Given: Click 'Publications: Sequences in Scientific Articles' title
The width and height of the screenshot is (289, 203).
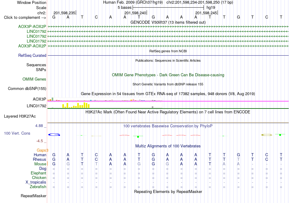Looking at the screenshot, I should tap(168, 60).
